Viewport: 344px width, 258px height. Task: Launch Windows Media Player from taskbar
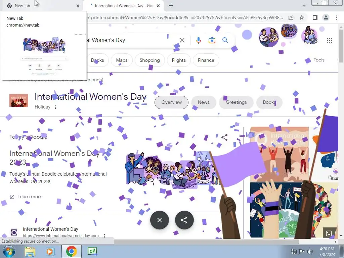50,251
